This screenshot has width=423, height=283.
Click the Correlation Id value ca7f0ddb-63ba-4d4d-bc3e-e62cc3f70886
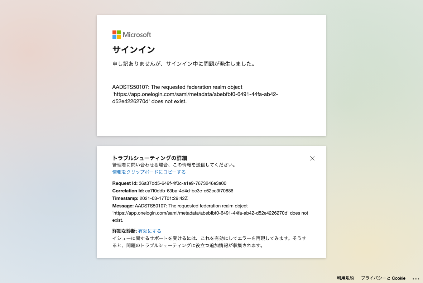pos(189,191)
